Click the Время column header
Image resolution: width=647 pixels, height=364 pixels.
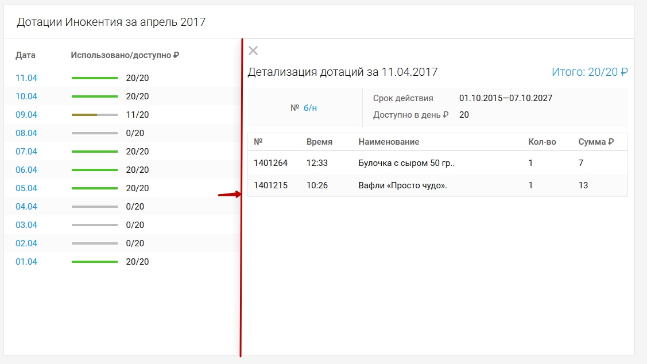point(319,142)
